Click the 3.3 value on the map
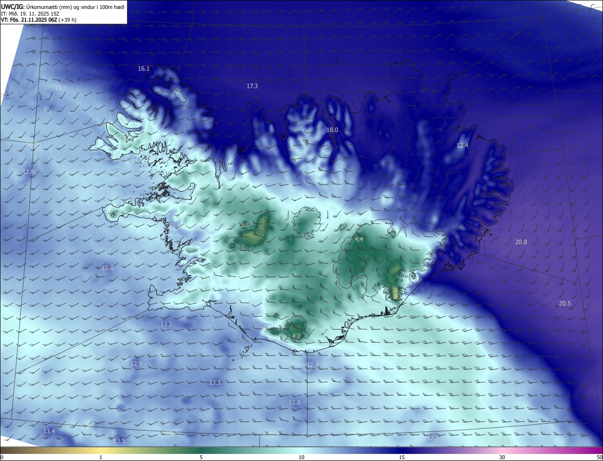The width and height of the screenshot is (603, 461). click(x=244, y=225)
